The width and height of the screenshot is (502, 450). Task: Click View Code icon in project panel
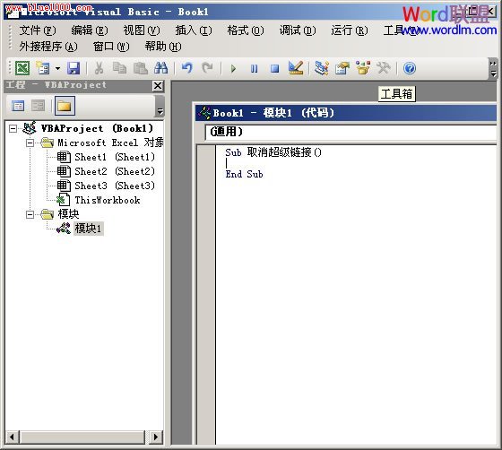pos(18,106)
